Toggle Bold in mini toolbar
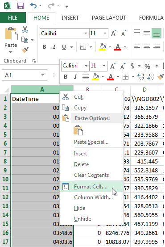 (x=66, y=77)
